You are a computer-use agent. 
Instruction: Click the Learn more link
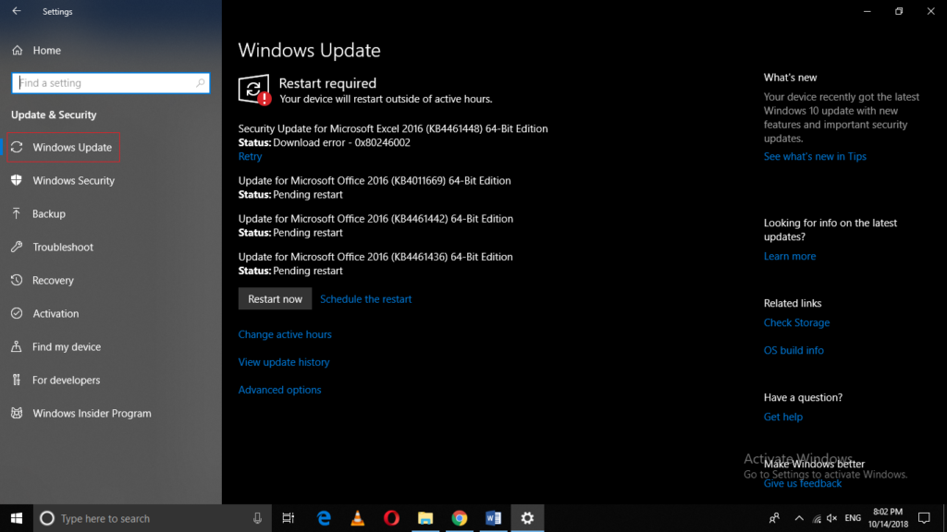tap(790, 256)
